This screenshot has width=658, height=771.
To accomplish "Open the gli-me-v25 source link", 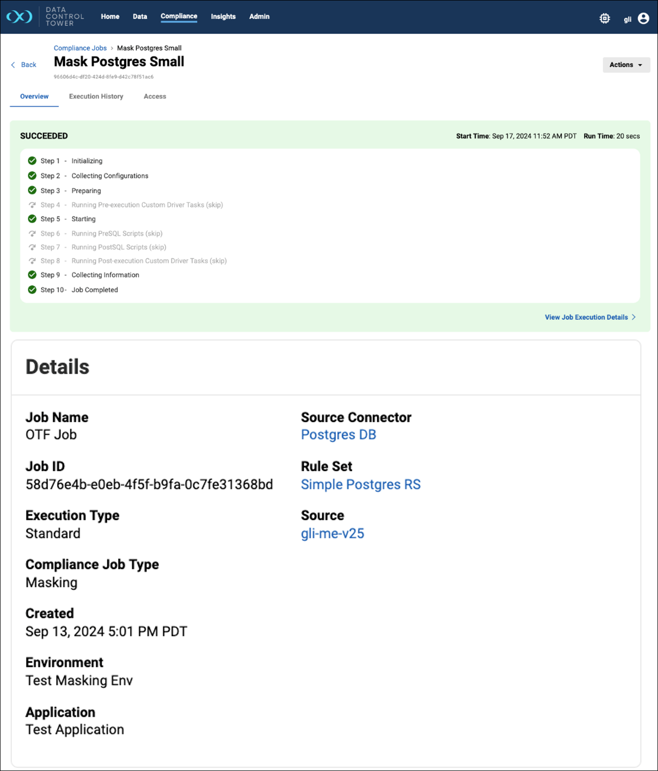I will (x=332, y=534).
